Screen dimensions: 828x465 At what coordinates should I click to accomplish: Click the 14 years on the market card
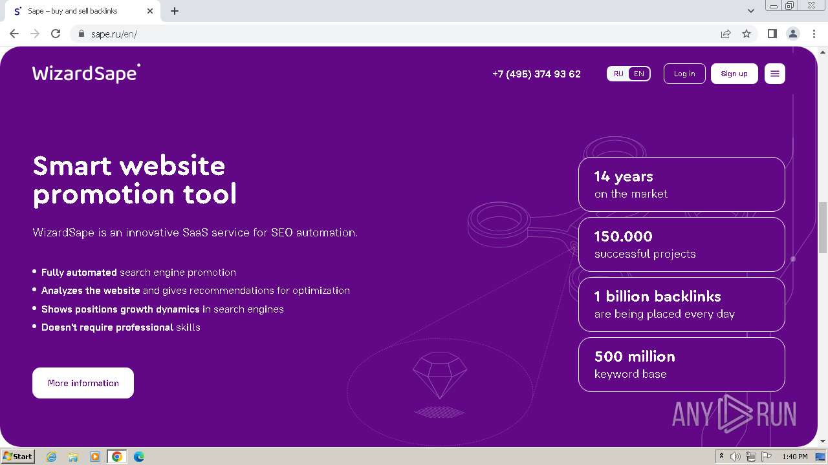[682, 184]
